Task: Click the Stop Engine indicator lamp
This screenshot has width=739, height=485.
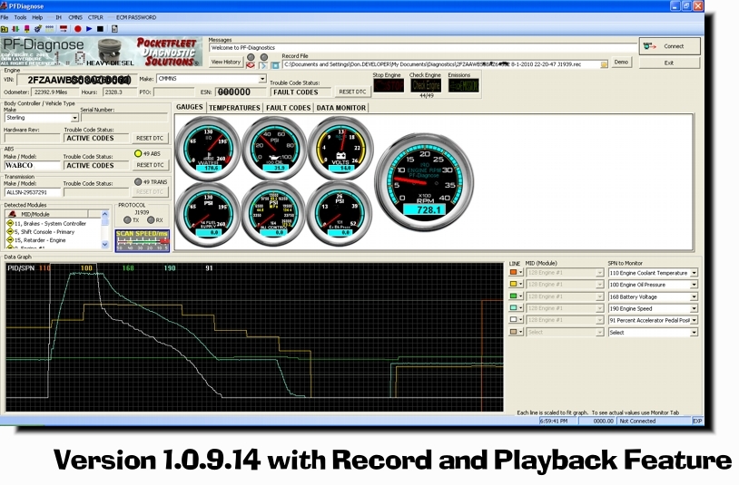Action: coord(389,85)
